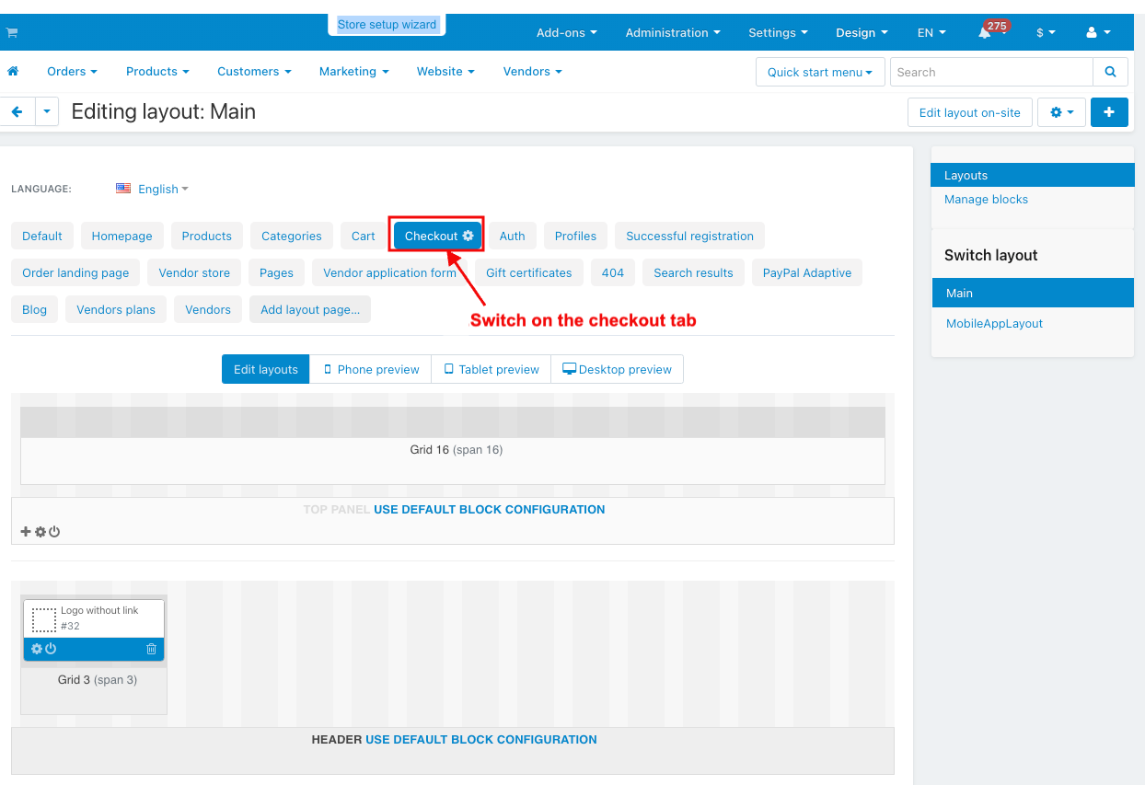1145x785 pixels.
Task: Toggle power icon on Logo without link block
Action: coord(51,649)
